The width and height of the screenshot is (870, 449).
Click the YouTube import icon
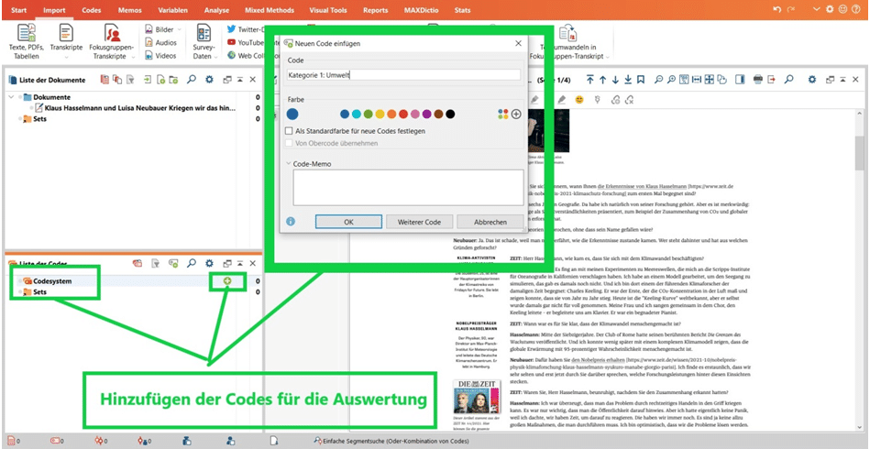click(232, 43)
